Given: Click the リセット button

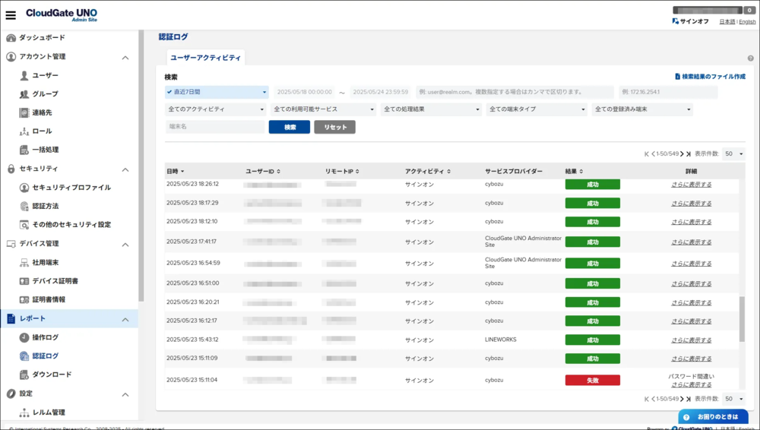Looking at the screenshot, I should [334, 127].
